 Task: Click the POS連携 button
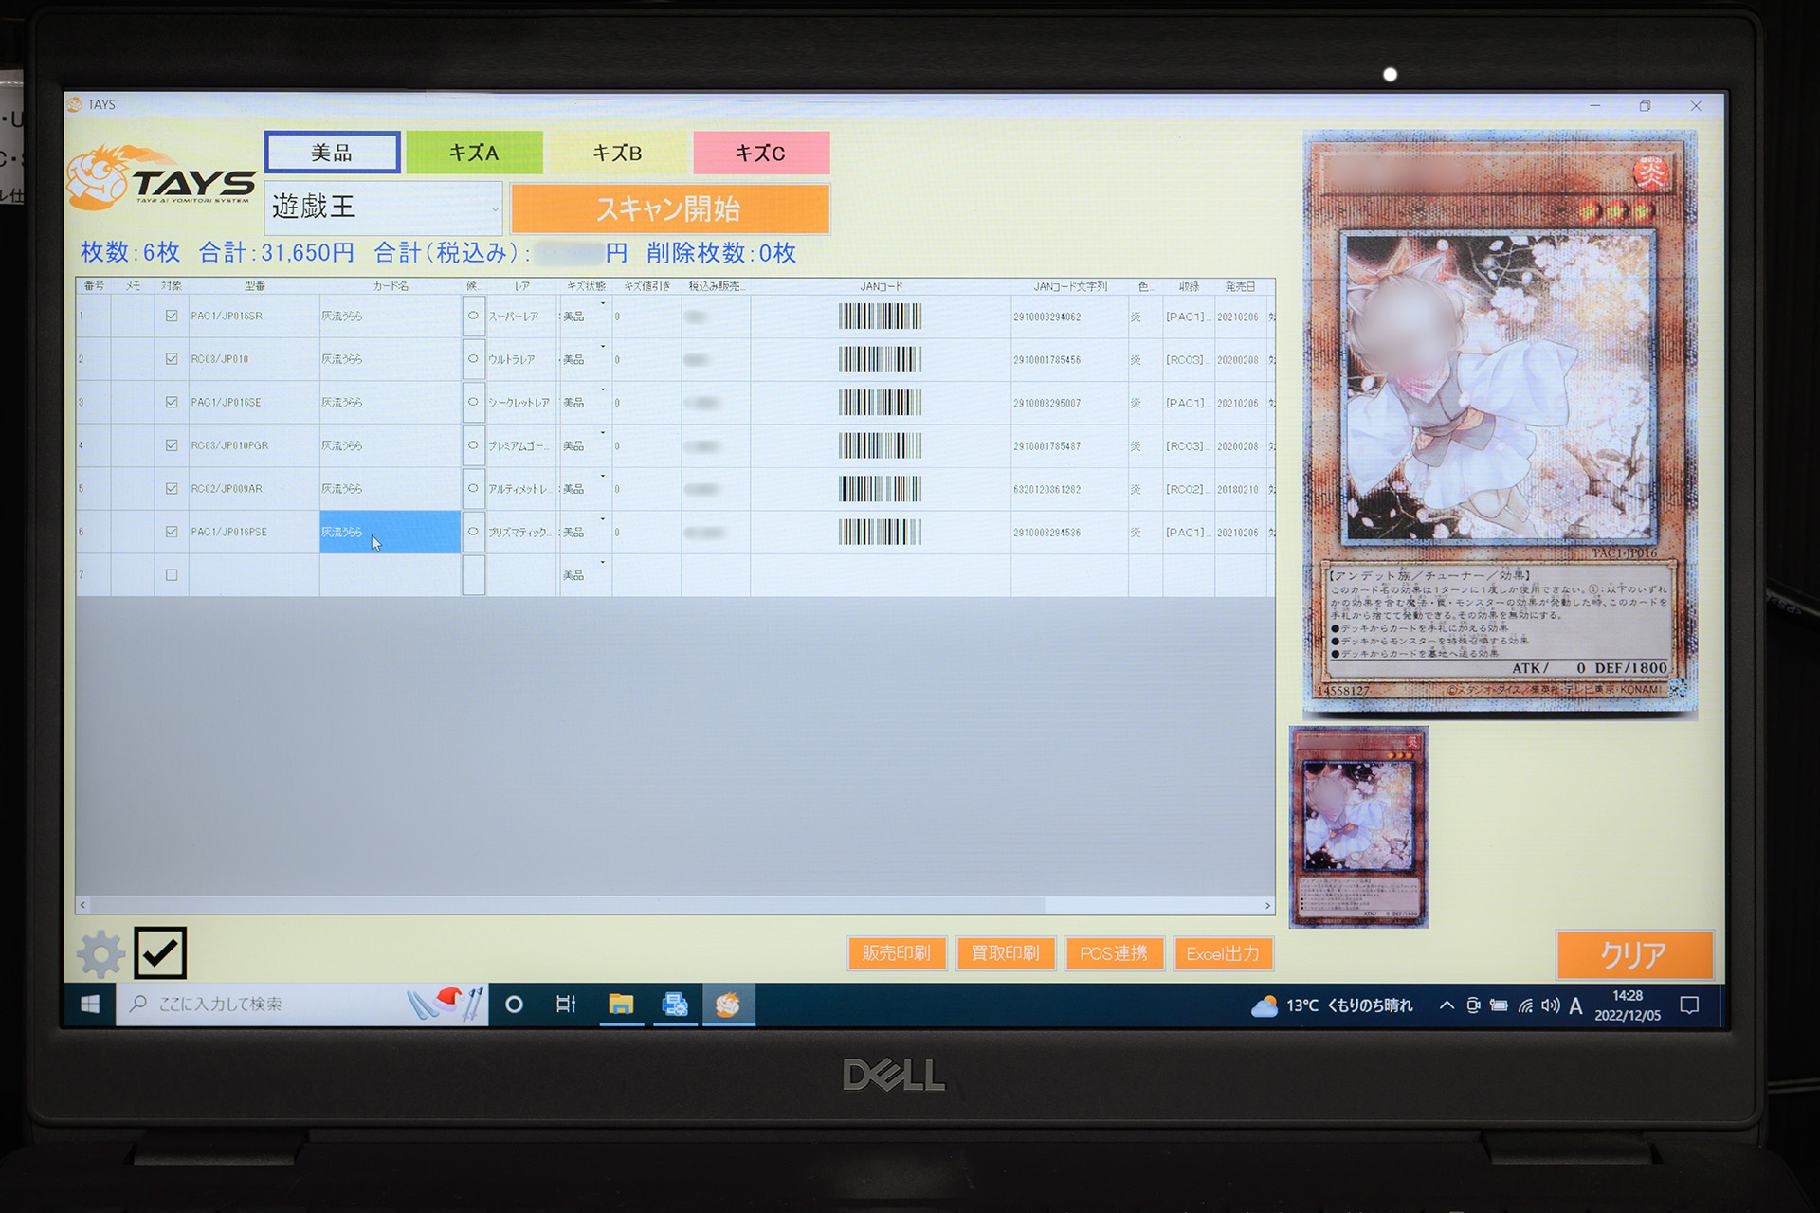point(1114,953)
